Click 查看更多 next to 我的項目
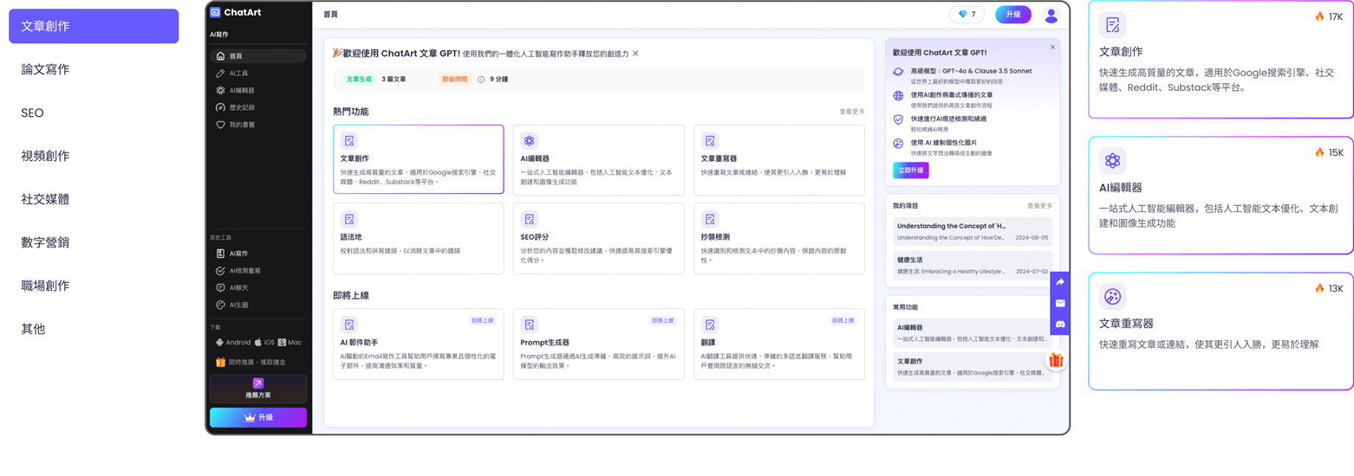The image size is (1354, 476). pyautogui.click(x=1039, y=206)
